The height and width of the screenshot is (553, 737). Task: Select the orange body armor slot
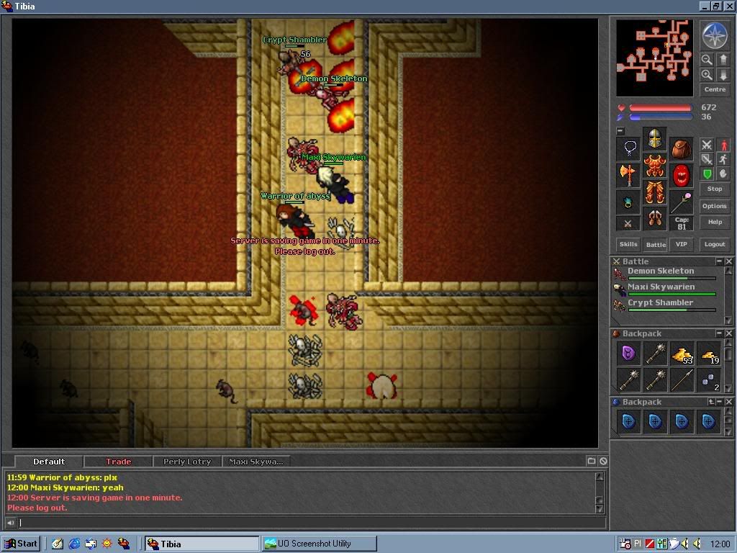pyautogui.click(x=654, y=166)
